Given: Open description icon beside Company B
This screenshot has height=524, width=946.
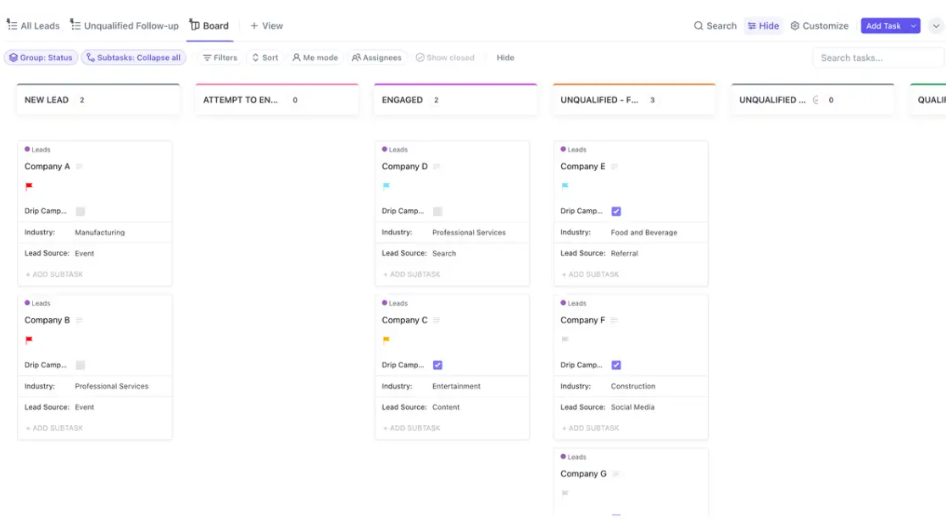Looking at the screenshot, I should 79,320.
